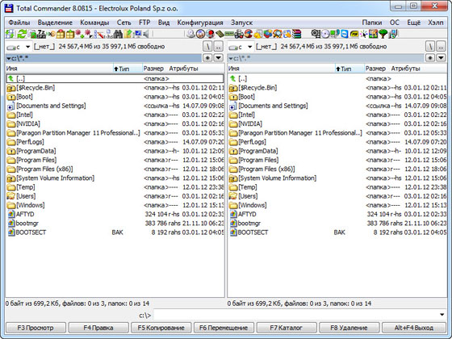Open the Файлы menu
This screenshot has height=339, width=452.
[19, 23]
